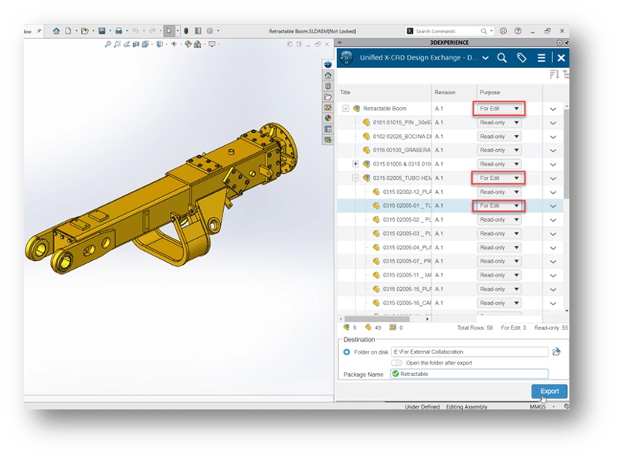Viewport: 618px width, 458px height.
Task: Open the SolidWorks Resources home tab
Action: 328,75
